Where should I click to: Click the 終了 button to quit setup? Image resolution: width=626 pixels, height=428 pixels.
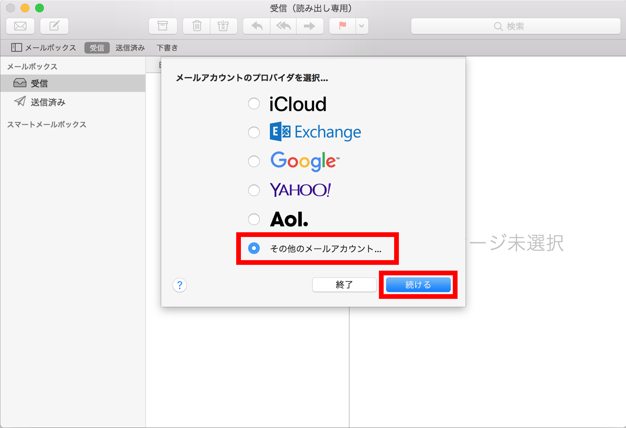tap(344, 285)
